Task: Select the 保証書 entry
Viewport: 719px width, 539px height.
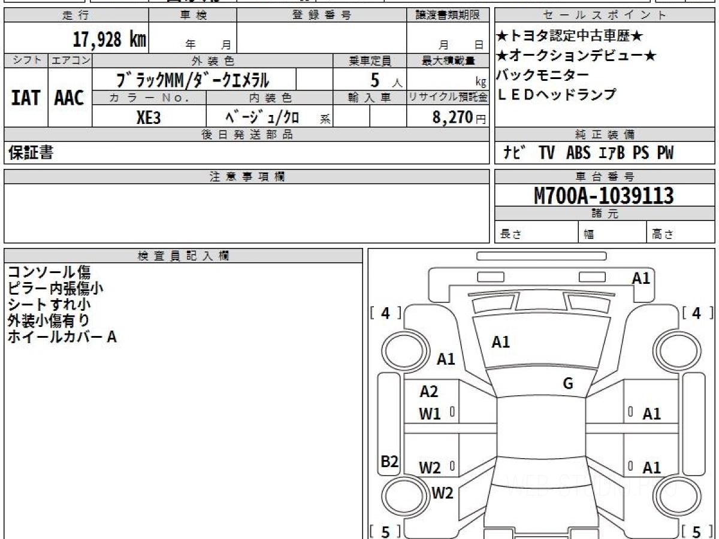Action: (x=31, y=153)
